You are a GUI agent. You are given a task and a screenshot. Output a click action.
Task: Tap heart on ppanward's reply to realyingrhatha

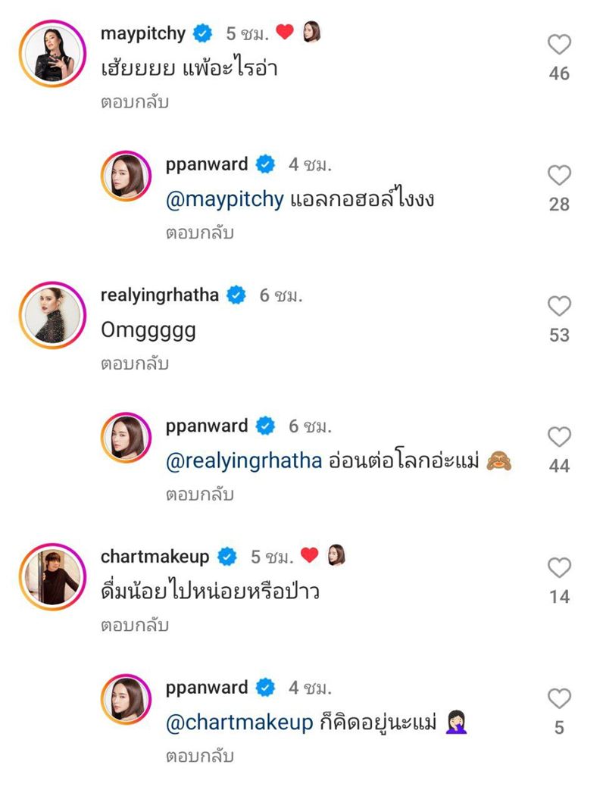click(559, 437)
